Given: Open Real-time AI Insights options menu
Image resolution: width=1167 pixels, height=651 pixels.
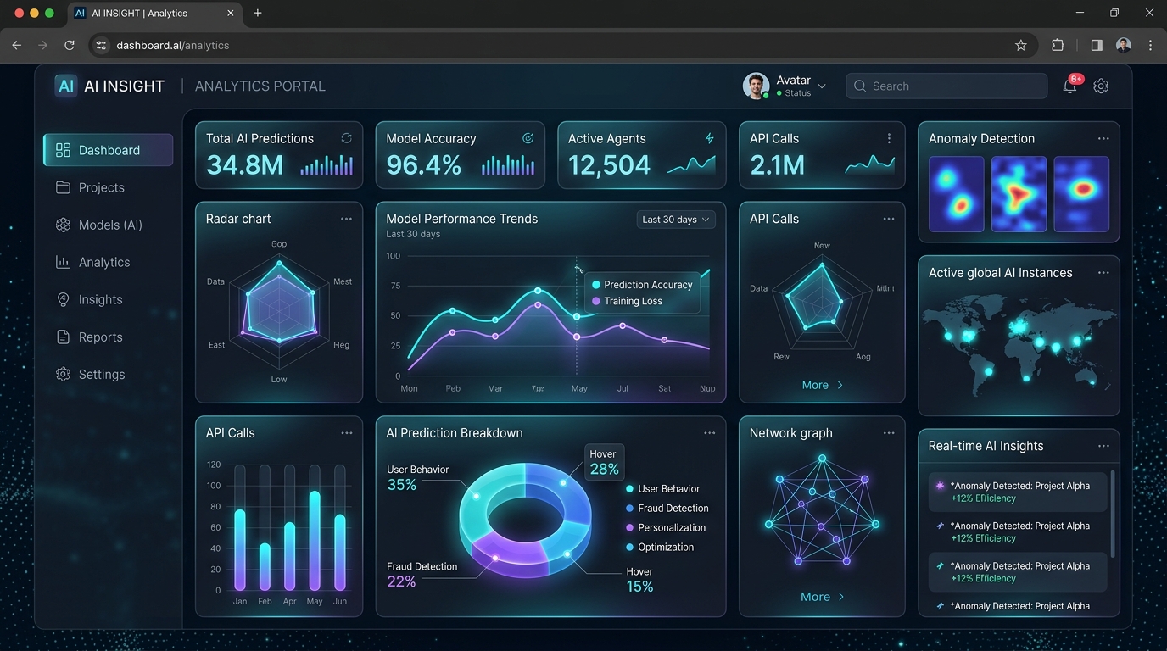Looking at the screenshot, I should coord(1103,446).
